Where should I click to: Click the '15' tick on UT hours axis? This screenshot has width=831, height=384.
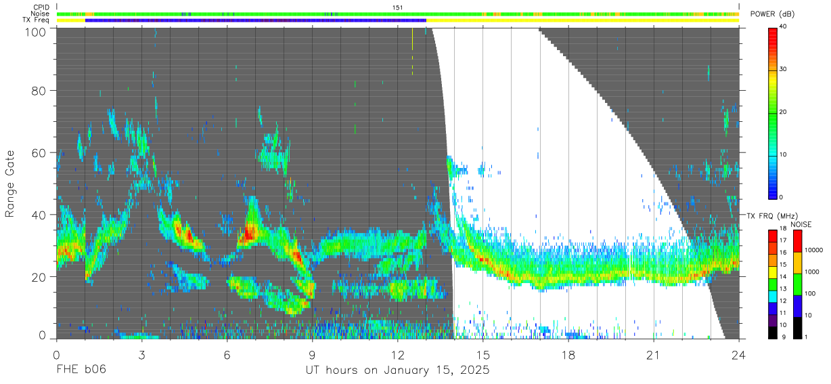pyautogui.click(x=483, y=354)
